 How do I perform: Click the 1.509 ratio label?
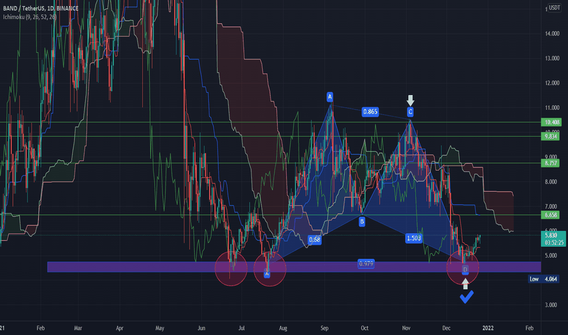pos(413,238)
